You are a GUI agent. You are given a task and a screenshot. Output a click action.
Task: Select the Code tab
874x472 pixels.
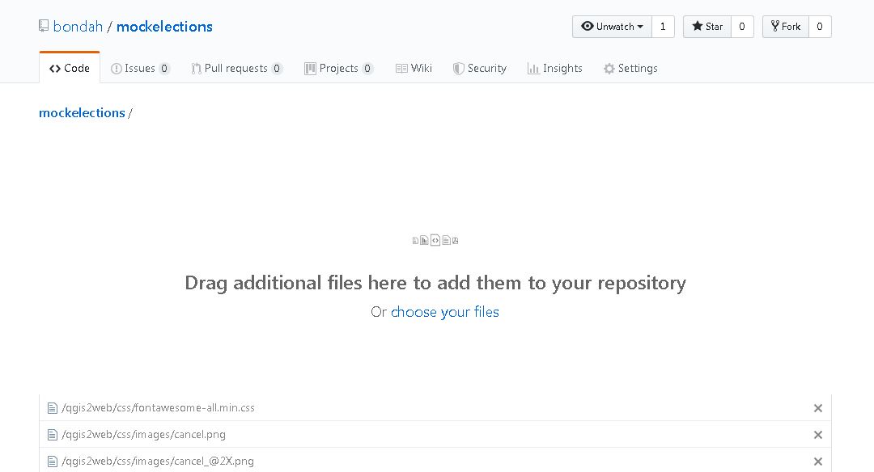click(70, 69)
